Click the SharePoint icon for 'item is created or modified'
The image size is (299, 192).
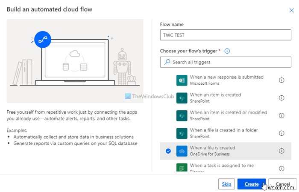(x=182, y=115)
